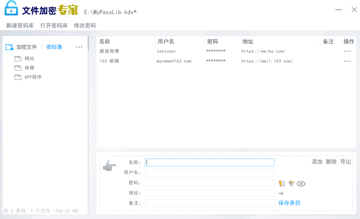The image size is (360, 219).
Task: Open the sidebar three-dot more menu
Action: click(x=79, y=47)
